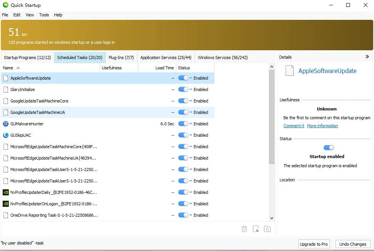Click the list's vertical scrollbar thumb
The height and width of the screenshot is (251, 374).
coord(272,117)
